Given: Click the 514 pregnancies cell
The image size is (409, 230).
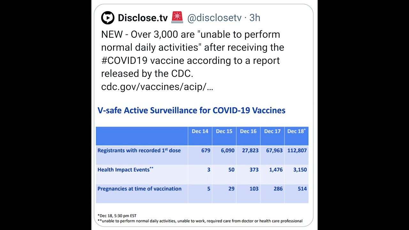Looking at the screenshot, I should [x=302, y=189].
